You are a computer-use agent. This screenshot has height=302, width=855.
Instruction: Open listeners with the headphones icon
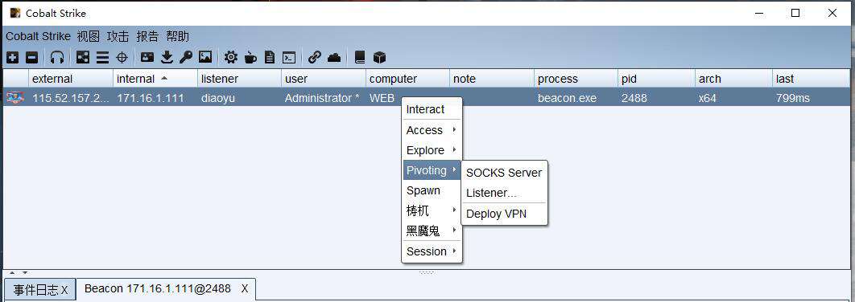[x=57, y=57]
